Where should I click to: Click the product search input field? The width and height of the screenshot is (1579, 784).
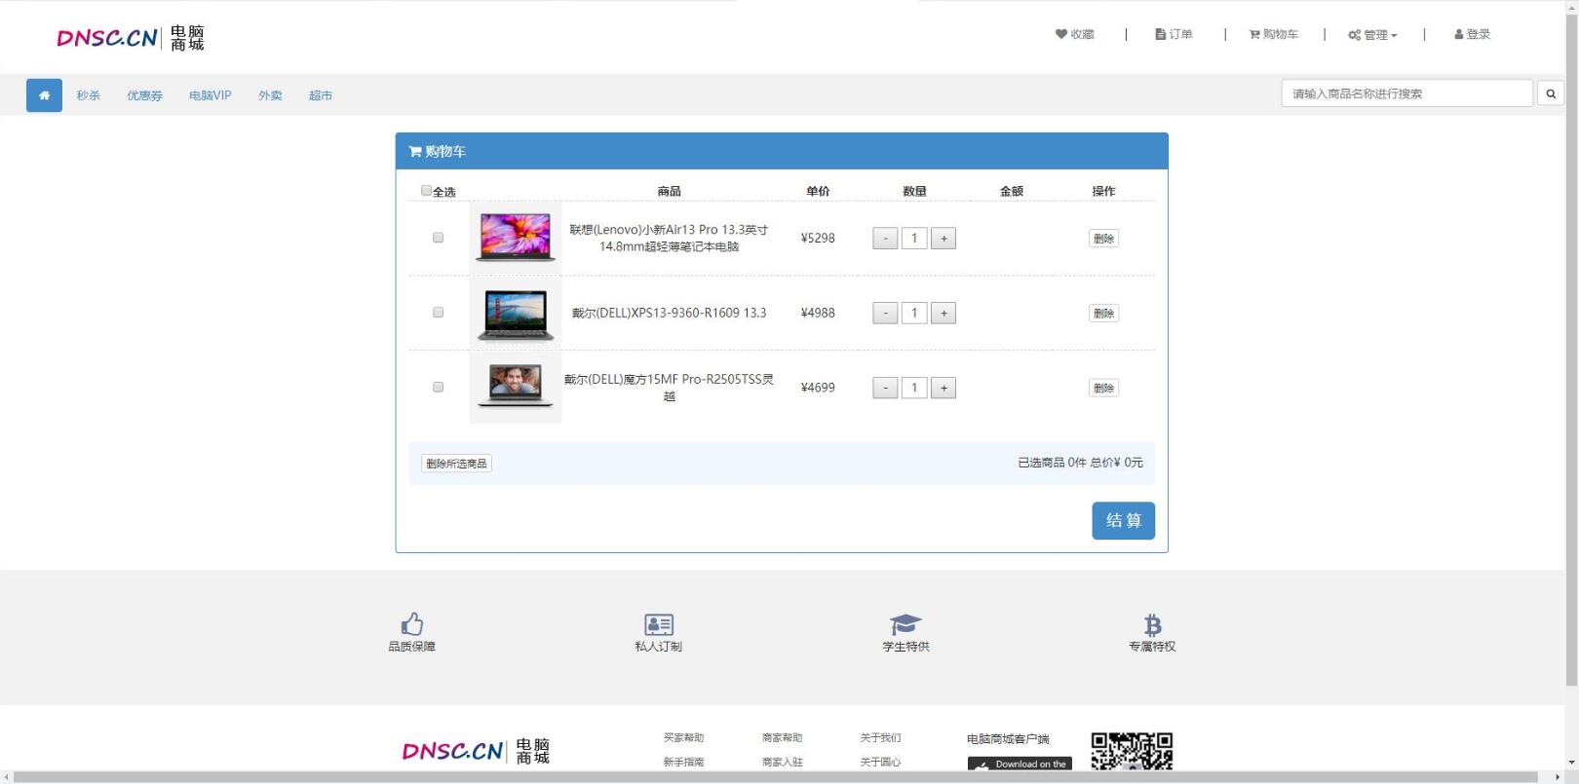(1406, 93)
